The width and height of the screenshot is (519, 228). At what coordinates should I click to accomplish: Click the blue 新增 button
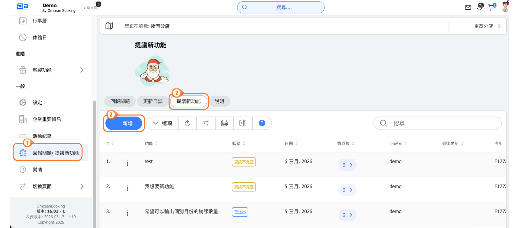(x=124, y=123)
